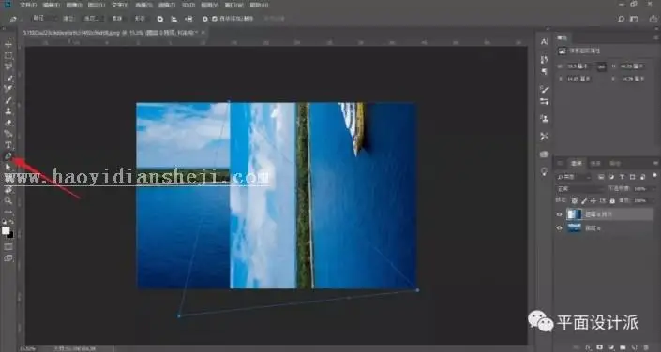Filter layers by type T icon
Viewport: 661px width, 352px height.
point(623,177)
